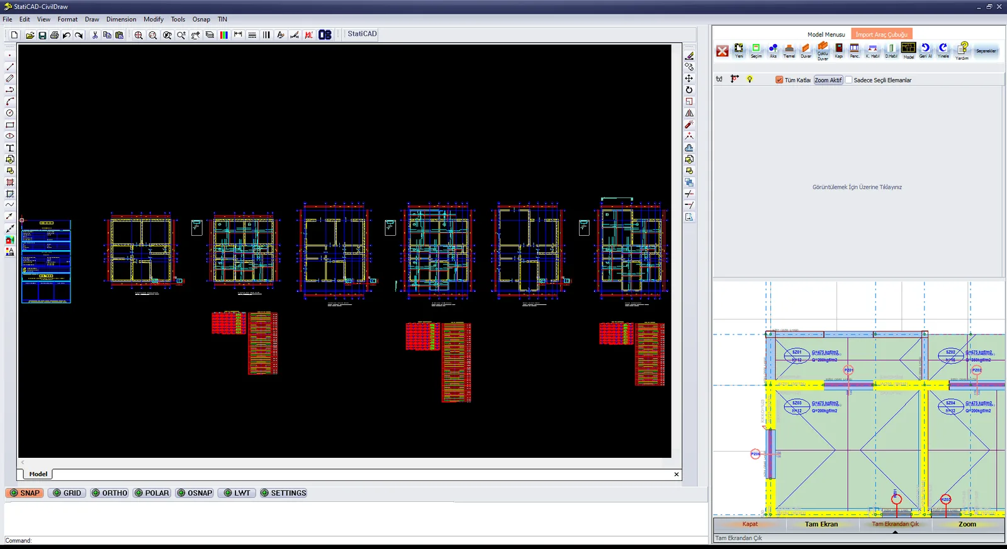This screenshot has width=1007, height=549.
Task: Select the Explode dynamite tool
Action: (x=689, y=125)
